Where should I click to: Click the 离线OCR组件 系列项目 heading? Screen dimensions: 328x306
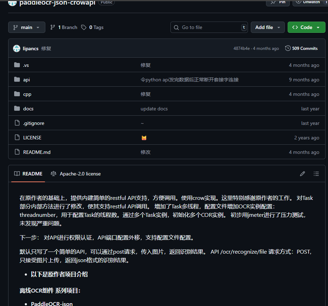click(x=50, y=290)
